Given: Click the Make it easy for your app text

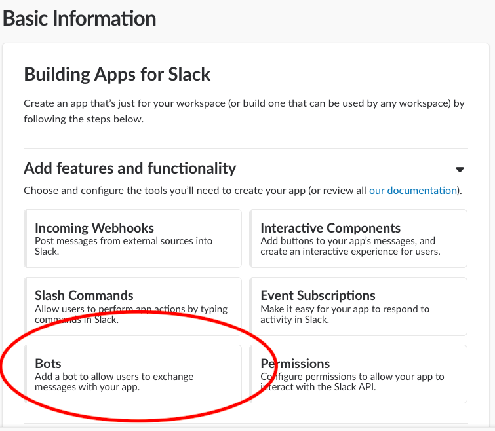Looking at the screenshot, I should (345, 314).
